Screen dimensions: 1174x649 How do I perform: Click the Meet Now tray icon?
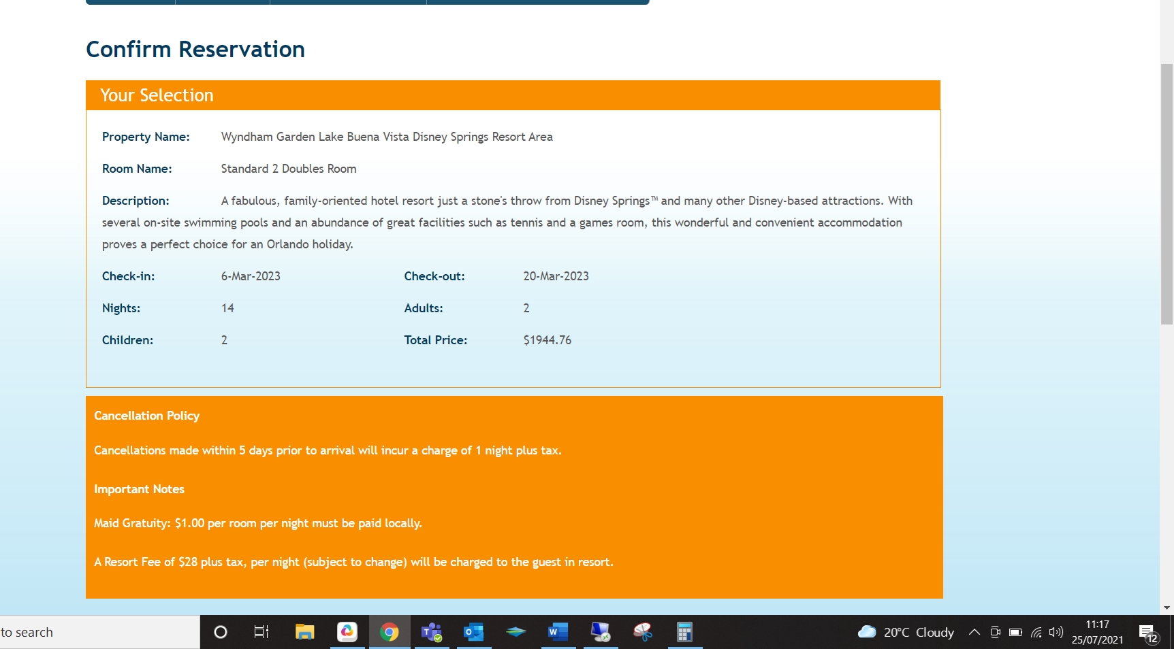995,632
